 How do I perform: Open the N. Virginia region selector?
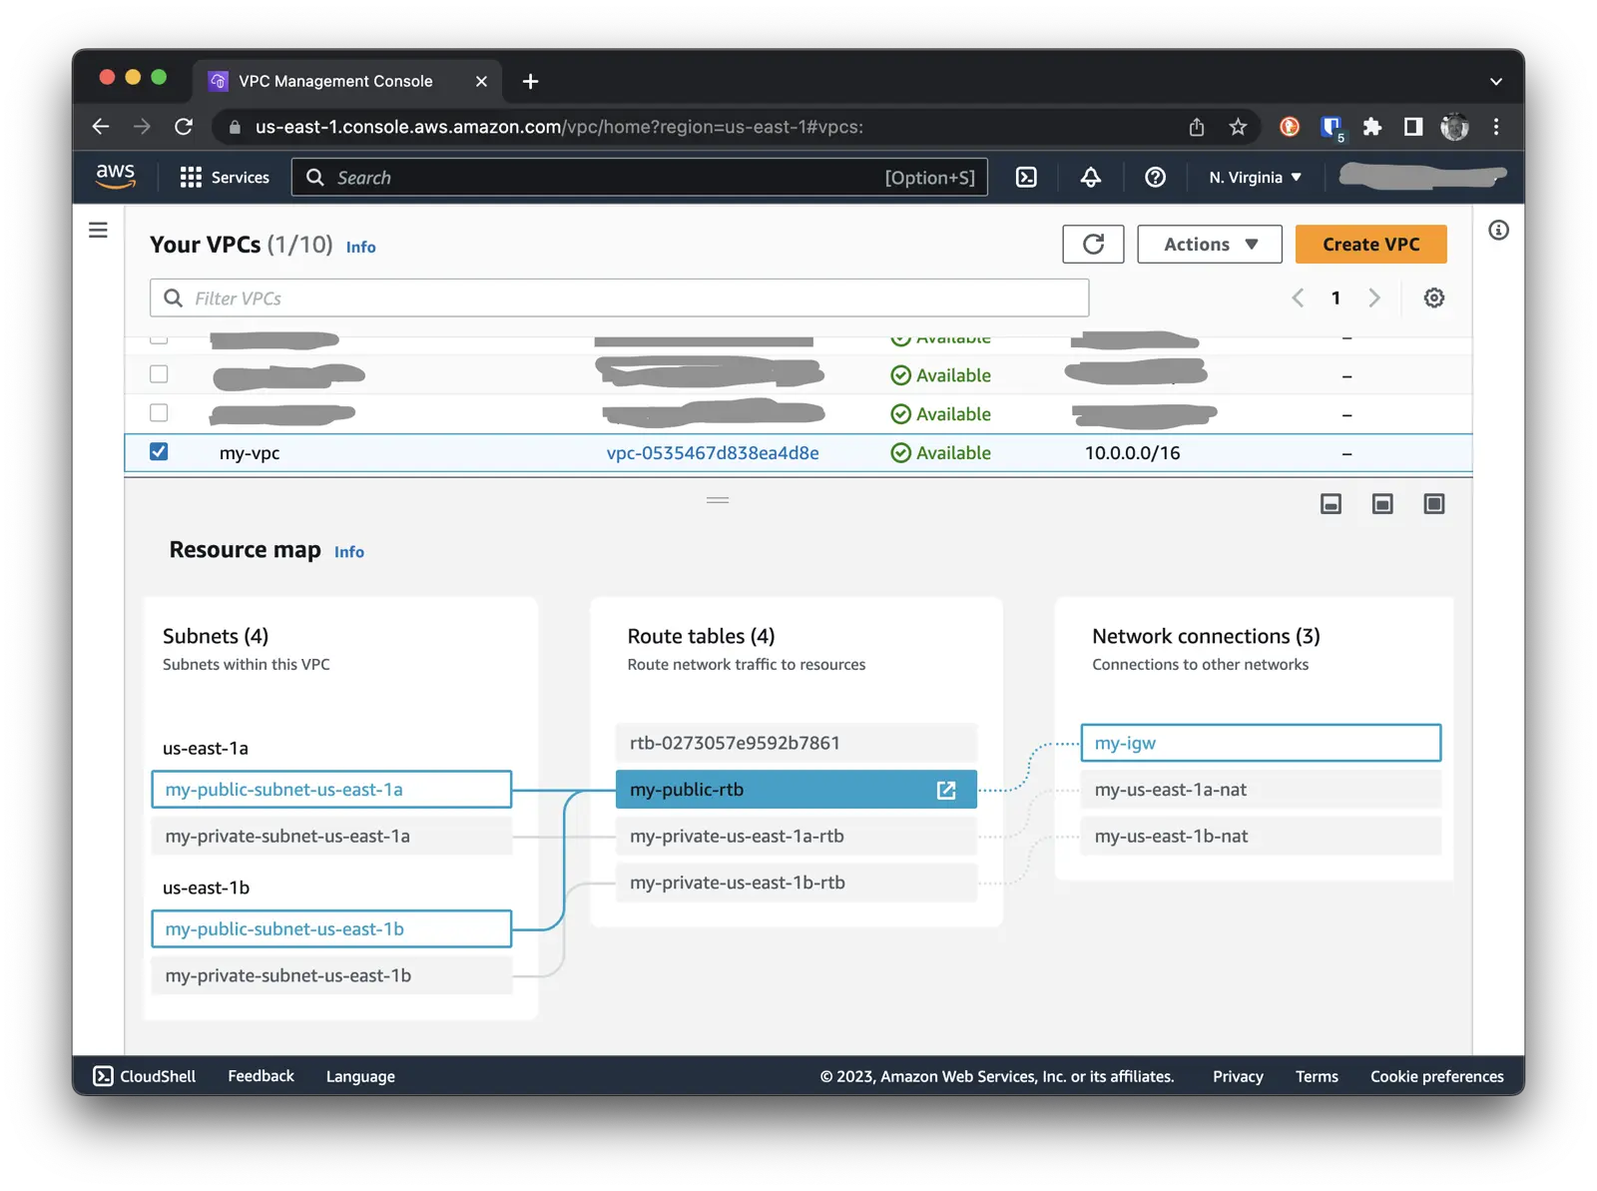[x=1253, y=177]
